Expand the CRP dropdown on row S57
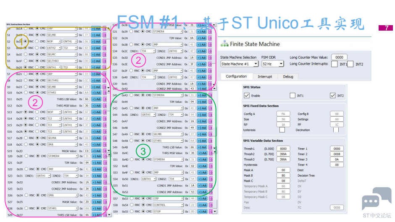Viewport: 395px width, 222px height. click(168, 198)
